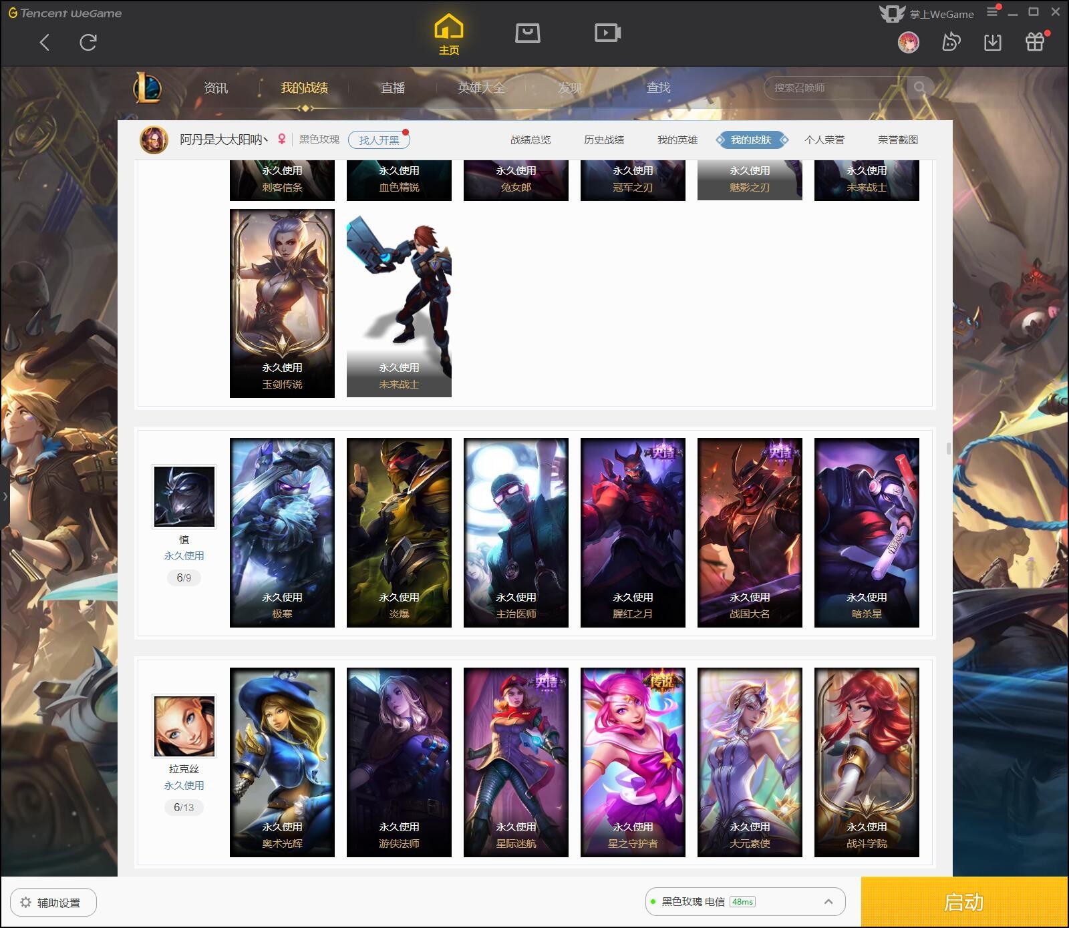Open the download manager icon
Screen dimensions: 1069x928
(993, 43)
